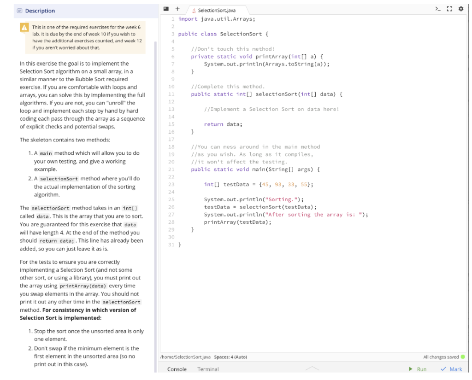Click the file tree panel icon
This screenshot has width=472, height=380.
[x=166, y=9]
